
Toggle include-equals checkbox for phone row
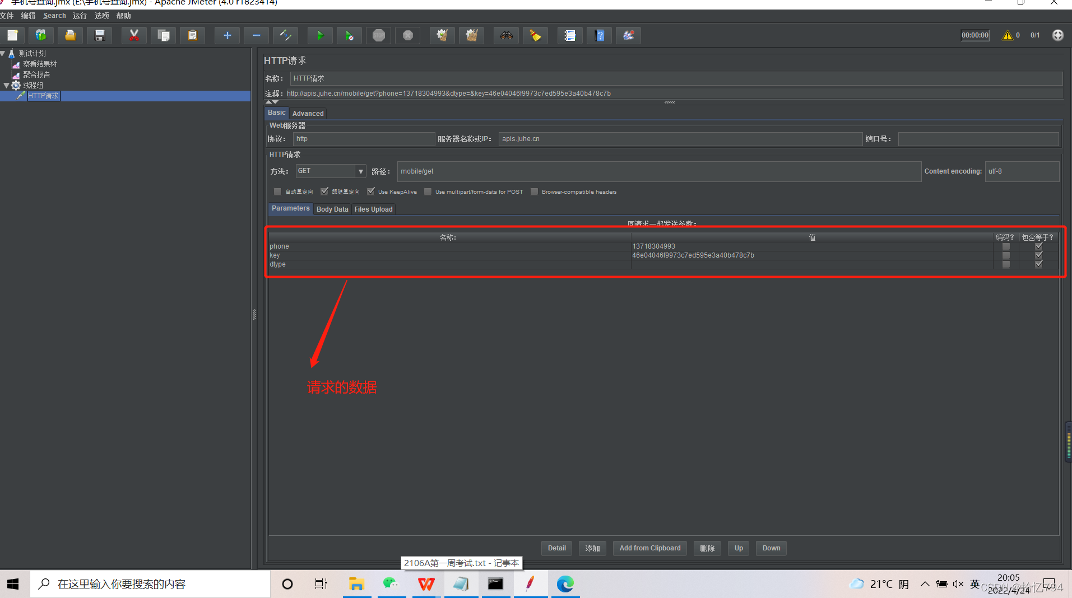click(x=1038, y=246)
